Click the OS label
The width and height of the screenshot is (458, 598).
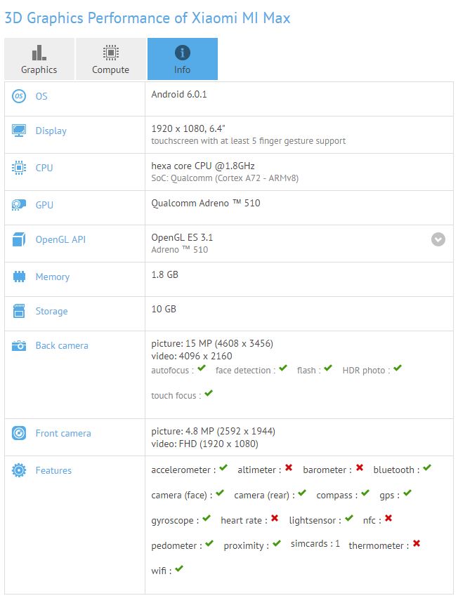[41, 96]
